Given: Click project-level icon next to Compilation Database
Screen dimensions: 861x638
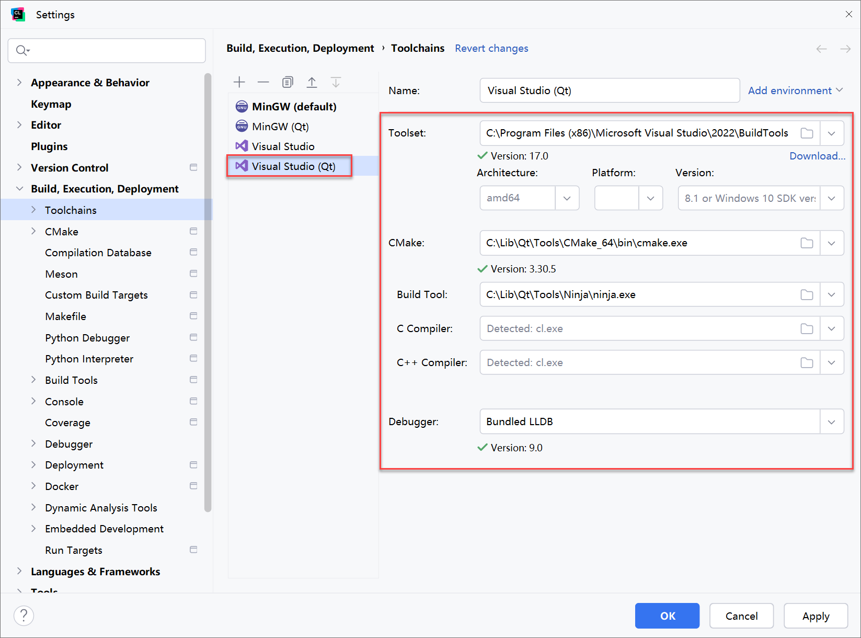Looking at the screenshot, I should pos(193,252).
